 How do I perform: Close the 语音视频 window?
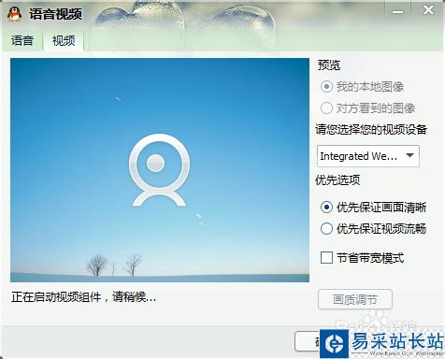tap(429, 10)
